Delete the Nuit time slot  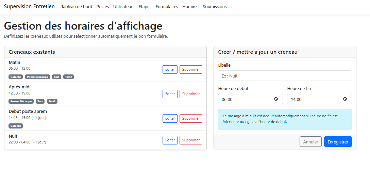click(191, 140)
